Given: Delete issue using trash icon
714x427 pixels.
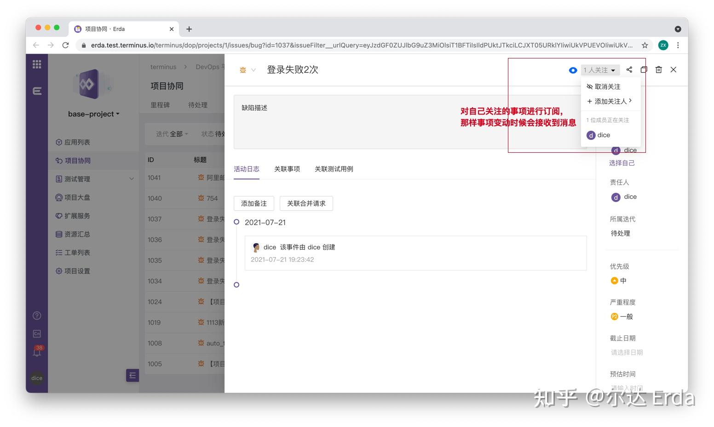Looking at the screenshot, I should point(658,69).
